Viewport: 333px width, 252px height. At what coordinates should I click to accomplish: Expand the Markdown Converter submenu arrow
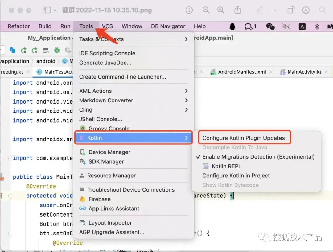pos(186,100)
